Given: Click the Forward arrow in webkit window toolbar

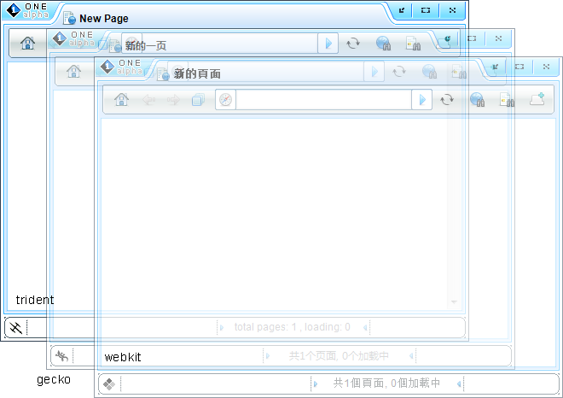Looking at the screenshot, I should click(x=173, y=100).
